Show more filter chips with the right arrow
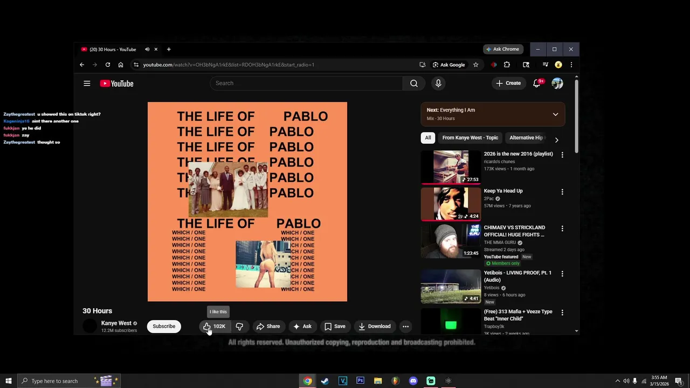 coord(556,140)
